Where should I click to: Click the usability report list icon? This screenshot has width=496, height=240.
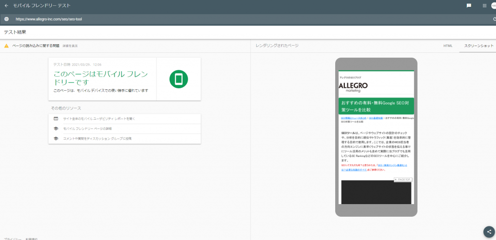coord(56,119)
